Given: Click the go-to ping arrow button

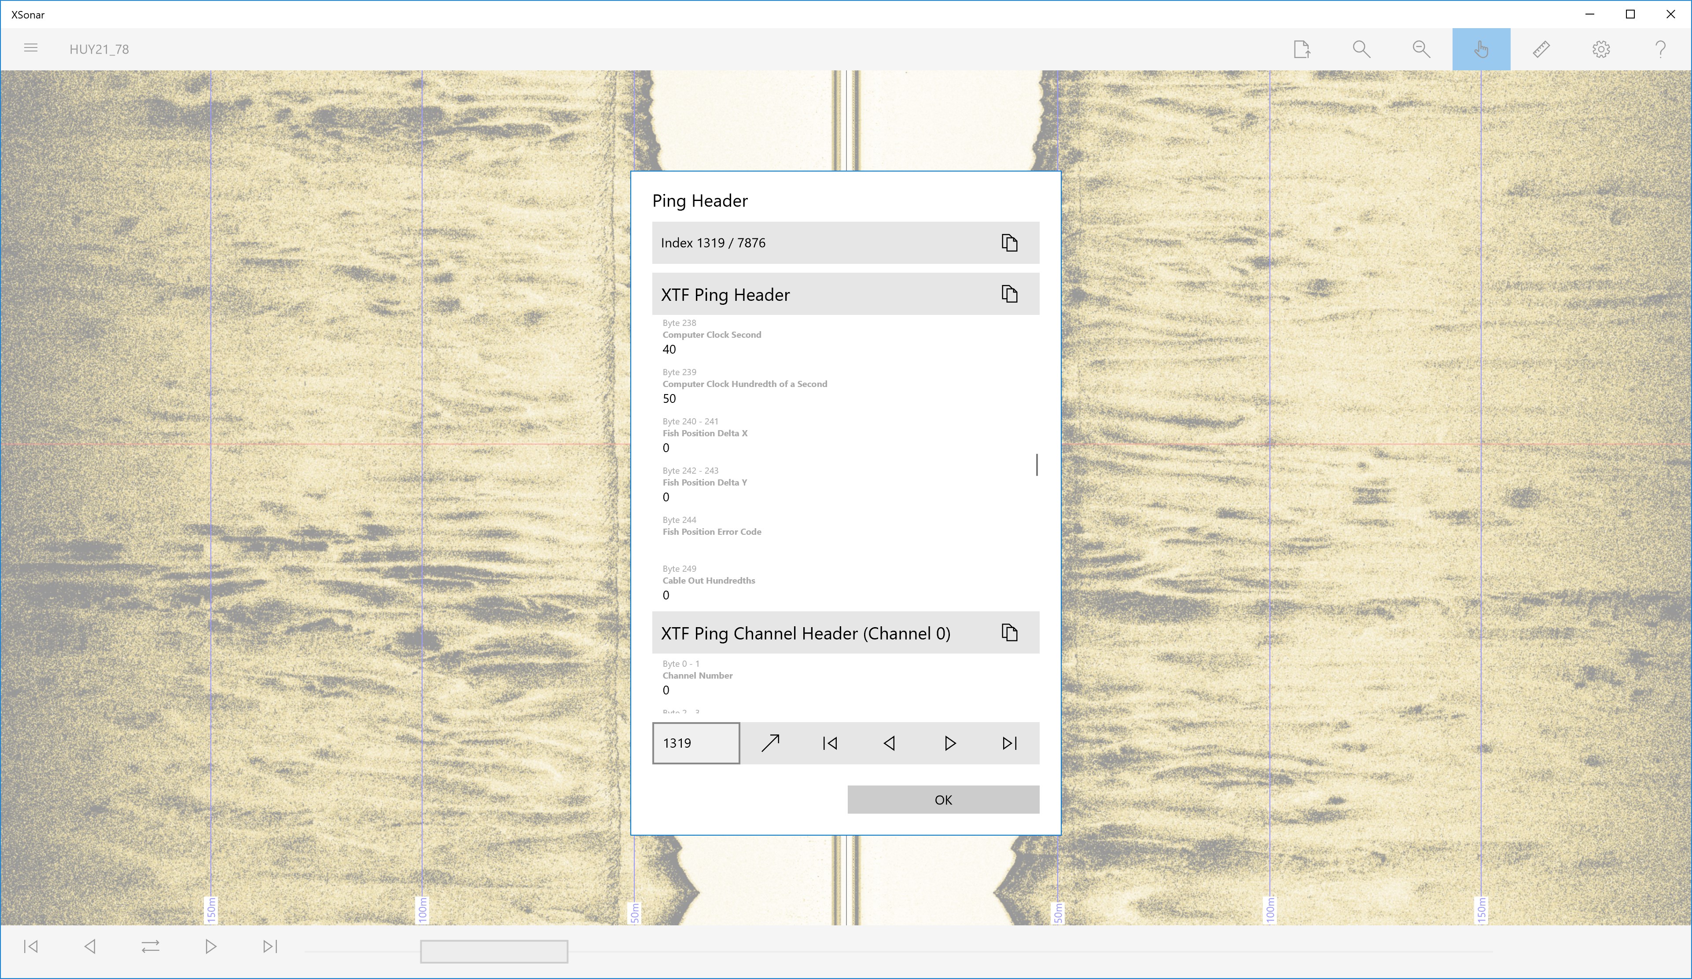Looking at the screenshot, I should tap(770, 743).
